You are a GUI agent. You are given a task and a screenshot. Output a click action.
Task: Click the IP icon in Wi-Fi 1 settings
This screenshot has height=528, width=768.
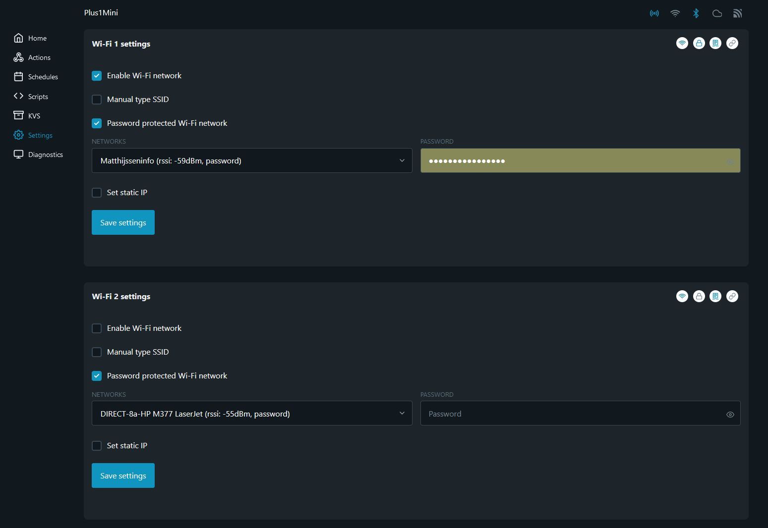(x=715, y=44)
